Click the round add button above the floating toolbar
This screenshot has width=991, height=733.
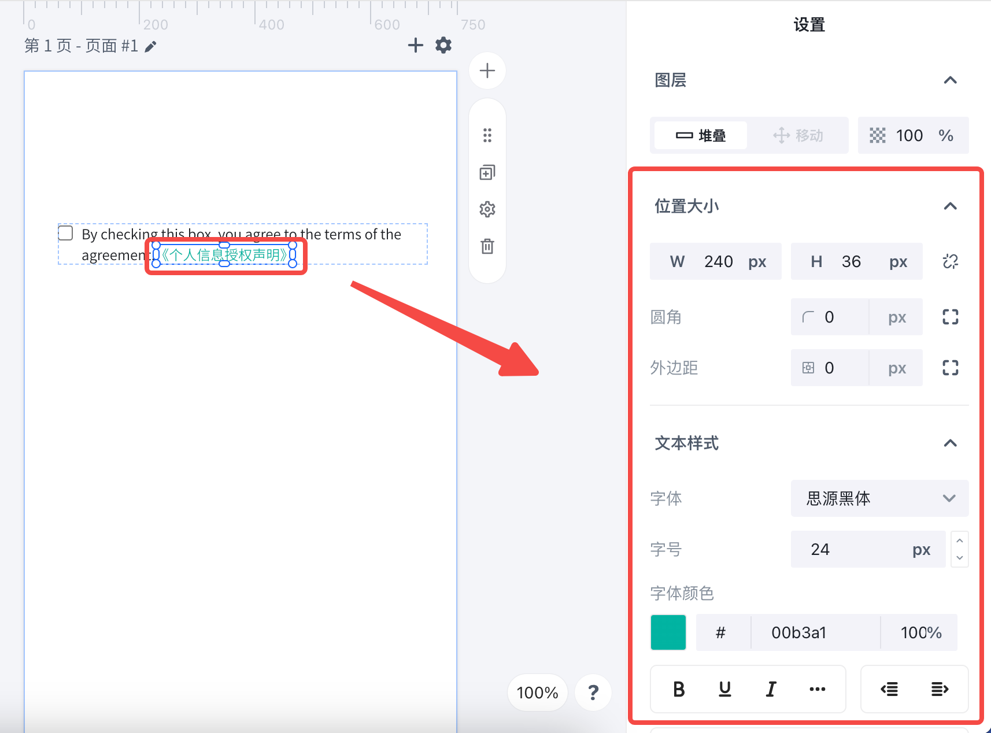(487, 71)
